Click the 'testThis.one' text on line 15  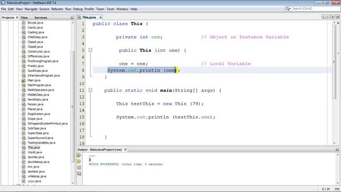(192, 117)
